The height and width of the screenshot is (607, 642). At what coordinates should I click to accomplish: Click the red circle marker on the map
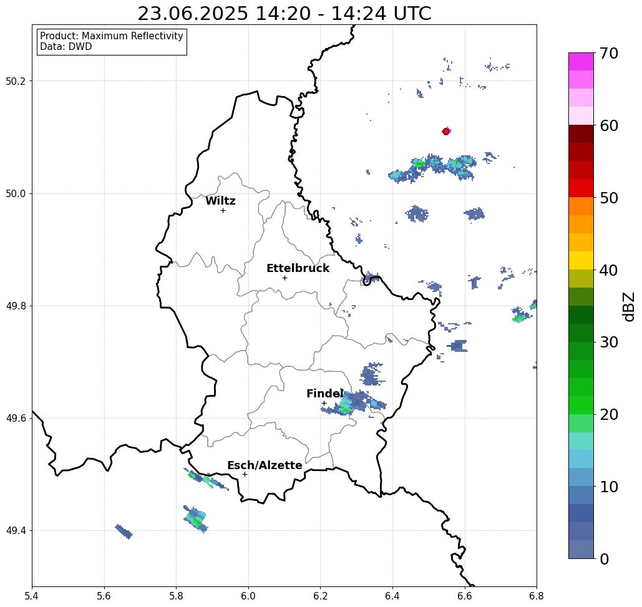point(446,132)
